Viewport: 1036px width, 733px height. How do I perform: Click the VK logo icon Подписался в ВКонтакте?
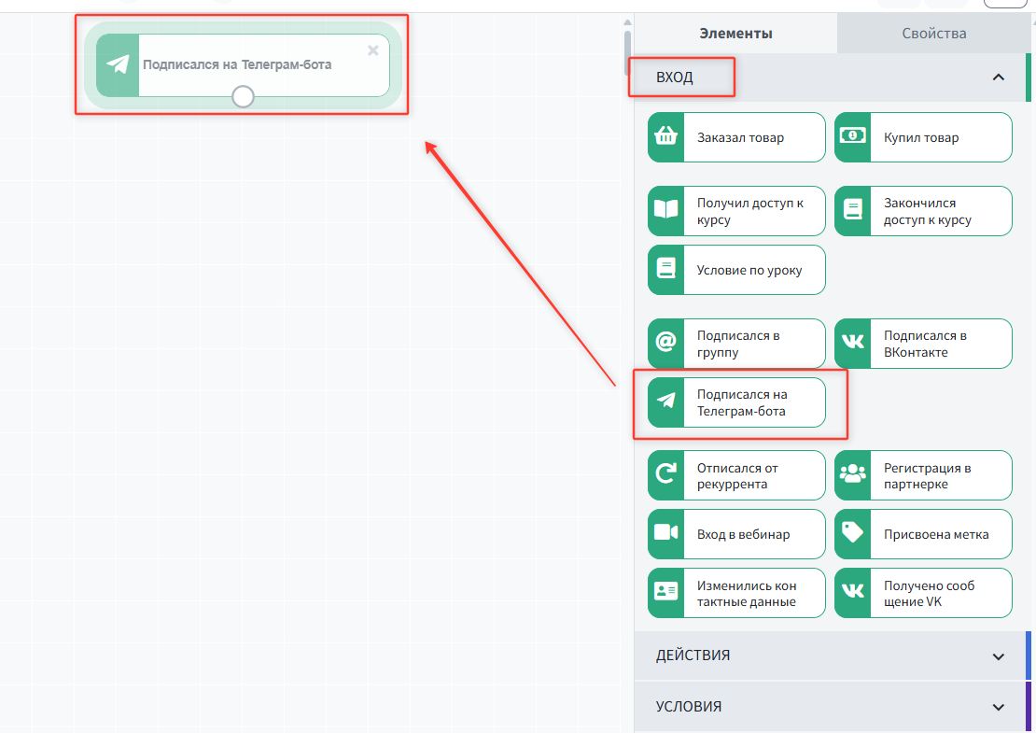(852, 344)
